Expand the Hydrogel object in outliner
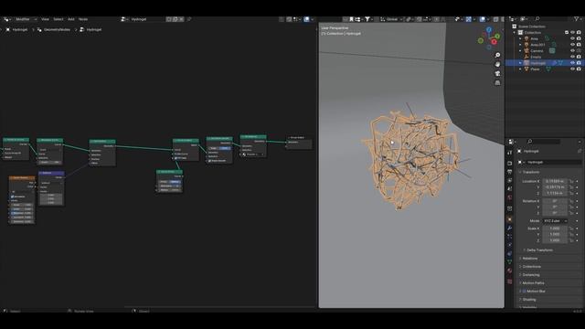Screen dimensions: 585x329 pyautogui.click(x=520, y=63)
